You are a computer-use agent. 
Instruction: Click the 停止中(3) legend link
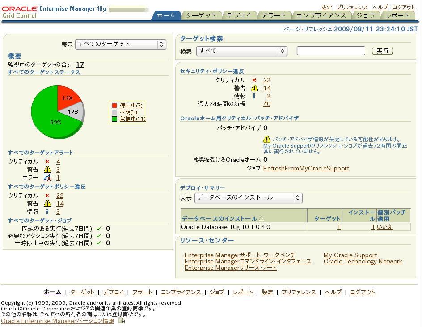point(131,105)
